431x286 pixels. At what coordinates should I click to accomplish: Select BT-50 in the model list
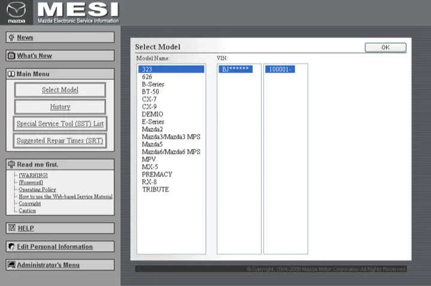pyautogui.click(x=171, y=92)
